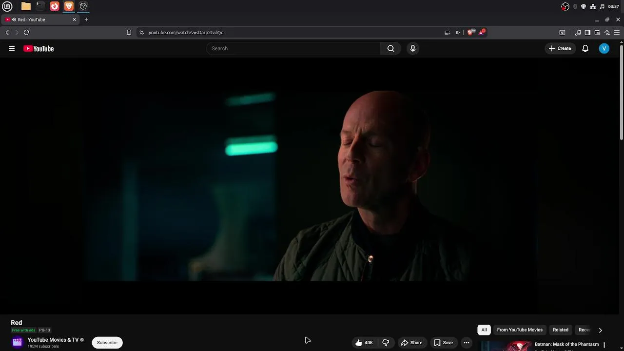
Task: Open browser media controls music icon
Action: click(x=578, y=33)
